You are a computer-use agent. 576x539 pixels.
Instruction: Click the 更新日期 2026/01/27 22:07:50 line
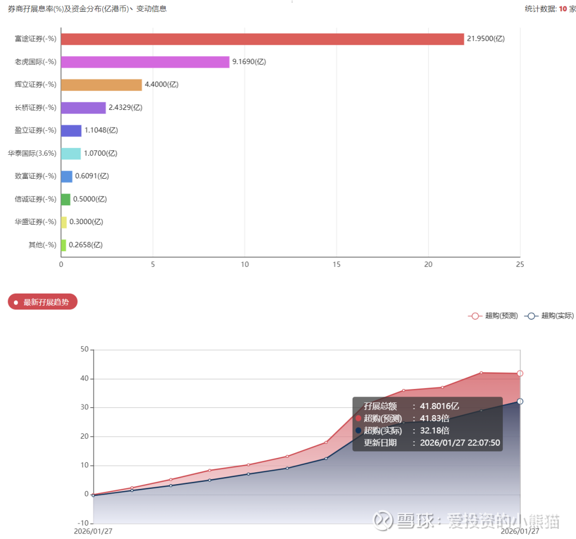click(432, 442)
